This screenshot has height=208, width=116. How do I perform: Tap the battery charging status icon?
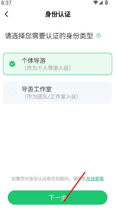pyautogui.click(x=106, y=2)
